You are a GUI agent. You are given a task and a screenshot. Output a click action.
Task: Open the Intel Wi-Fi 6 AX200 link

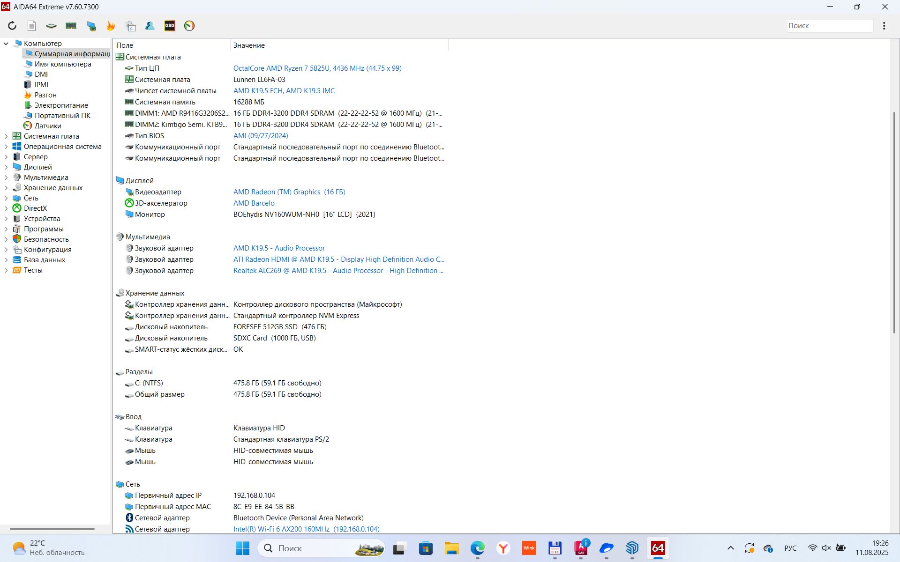[307, 529]
